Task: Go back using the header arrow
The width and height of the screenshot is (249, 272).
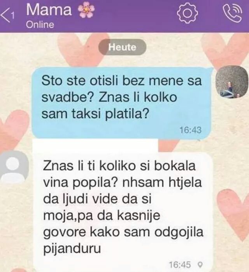Action: [5, 16]
